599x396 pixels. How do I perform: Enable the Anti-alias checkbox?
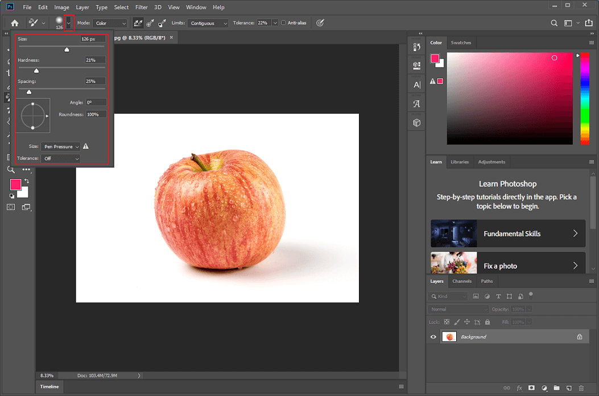click(x=283, y=23)
